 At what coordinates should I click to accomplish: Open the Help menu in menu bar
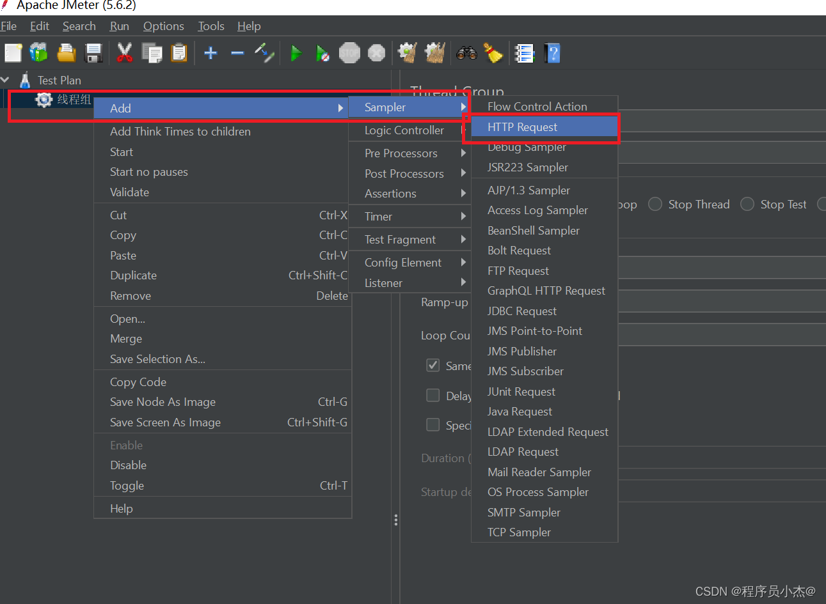pos(249,26)
